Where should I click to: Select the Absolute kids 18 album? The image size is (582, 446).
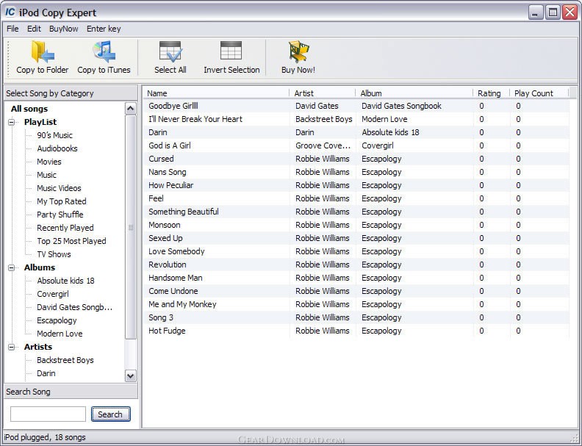(x=65, y=281)
